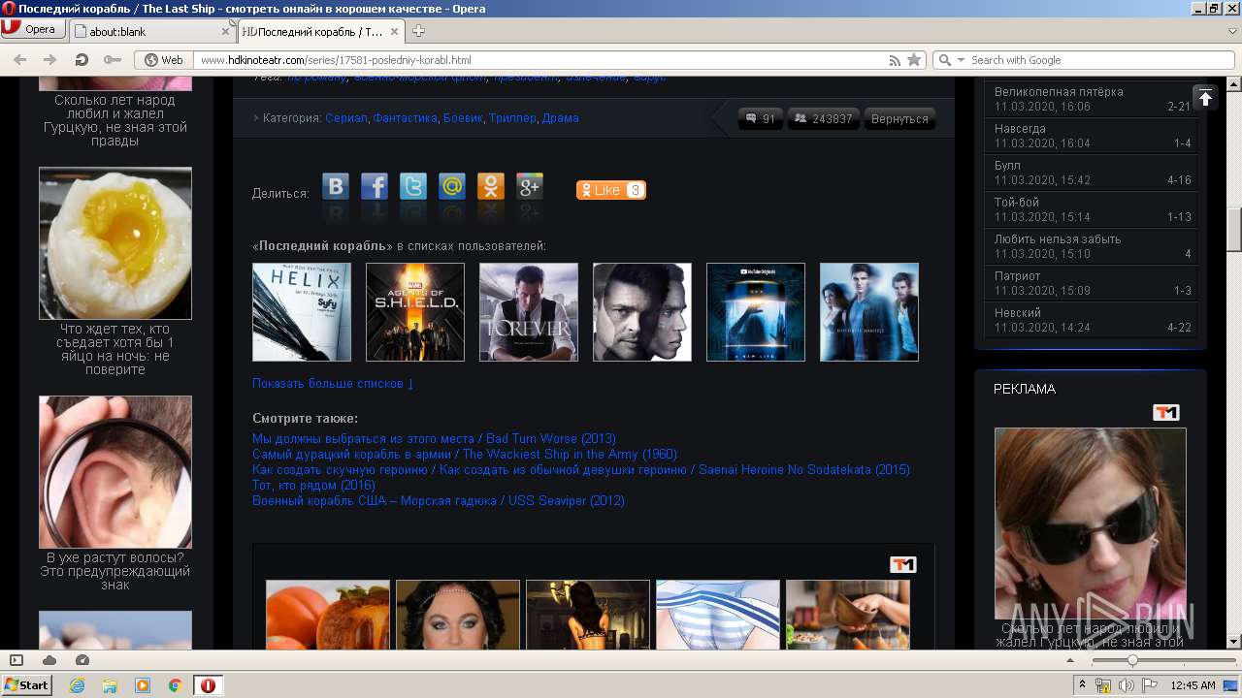1242x698 pixels.
Task: Open Великолепная пятёрка update entry
Action: pyautogui.click(x=1093, y=99)
